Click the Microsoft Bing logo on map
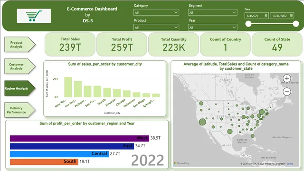 181,163
